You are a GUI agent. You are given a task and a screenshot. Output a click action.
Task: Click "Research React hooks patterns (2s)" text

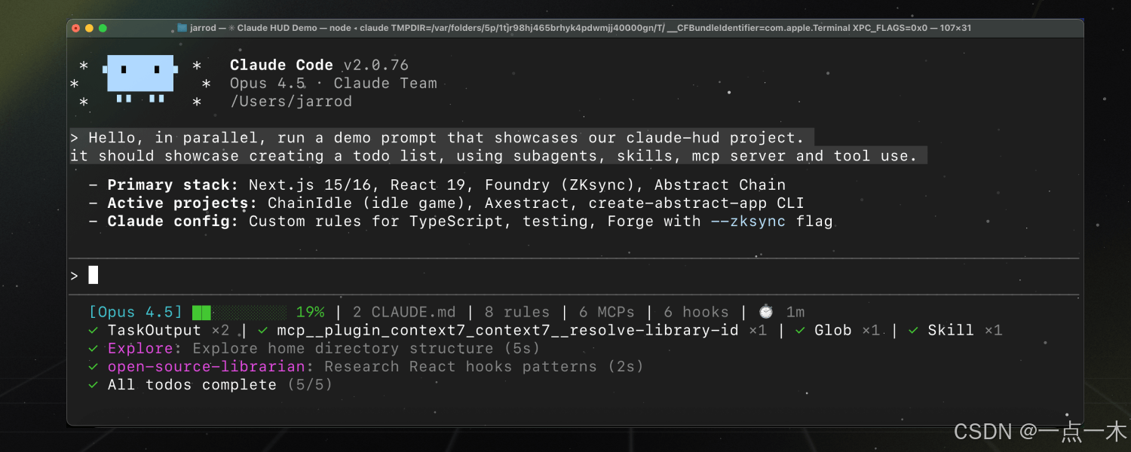(484, 366)
